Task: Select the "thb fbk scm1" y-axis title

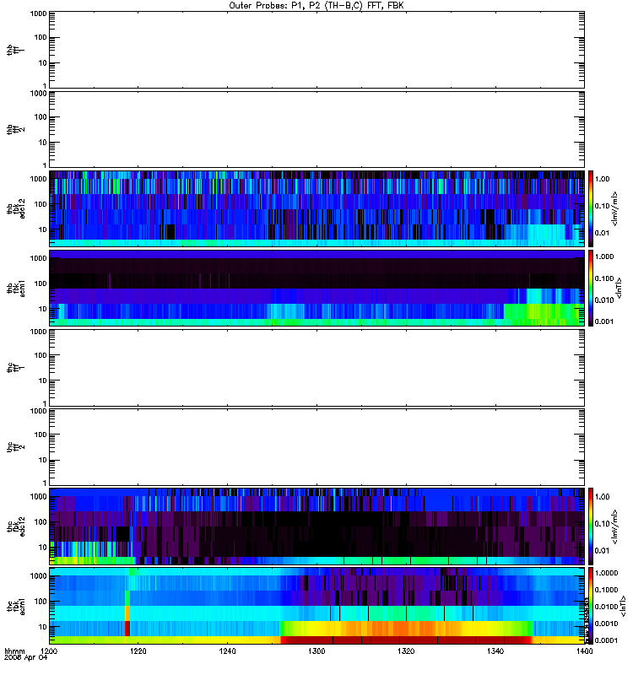Action: (16, 288)
